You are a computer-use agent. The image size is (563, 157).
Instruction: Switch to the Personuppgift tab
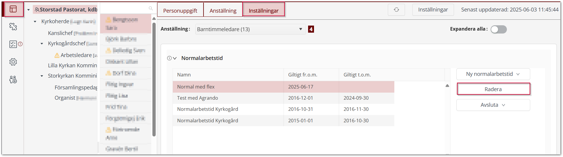tap(180, 11)
